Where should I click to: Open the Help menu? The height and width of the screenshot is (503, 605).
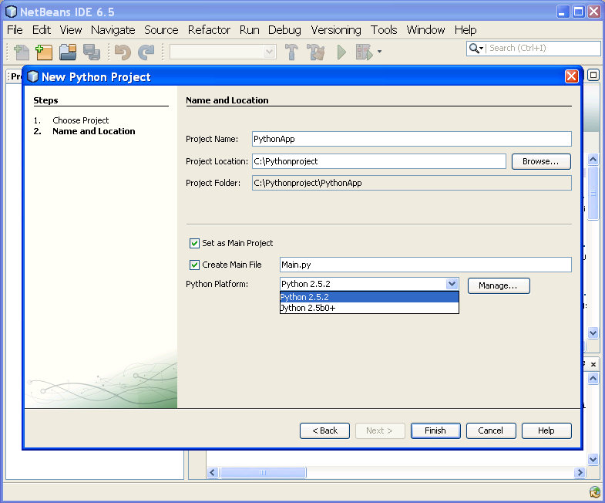coord(466,30)
